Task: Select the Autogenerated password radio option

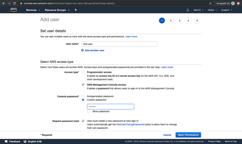Action: 83,96
